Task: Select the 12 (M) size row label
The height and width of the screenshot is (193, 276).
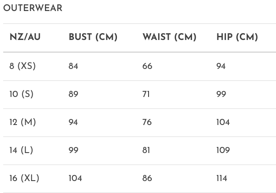Action: [22, 122]
